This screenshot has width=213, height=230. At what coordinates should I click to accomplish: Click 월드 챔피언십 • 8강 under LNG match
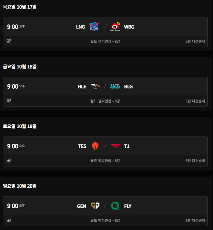tap(105, 41)
